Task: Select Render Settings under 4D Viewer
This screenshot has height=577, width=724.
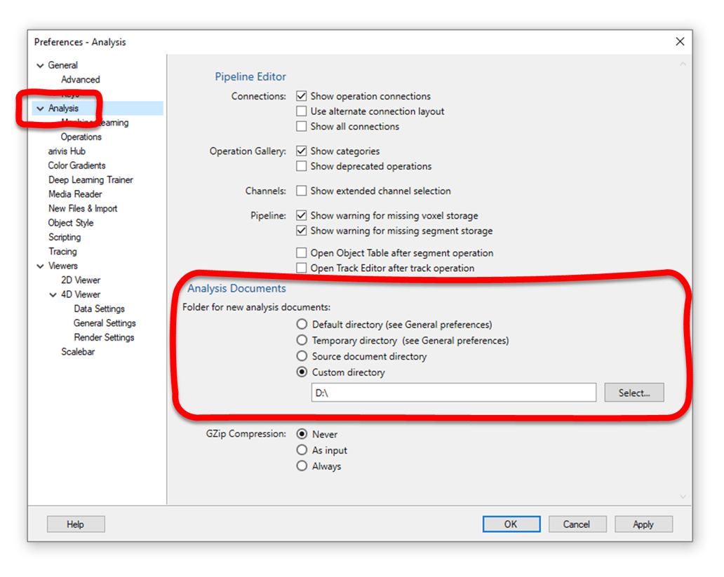Action: (104, 337)
